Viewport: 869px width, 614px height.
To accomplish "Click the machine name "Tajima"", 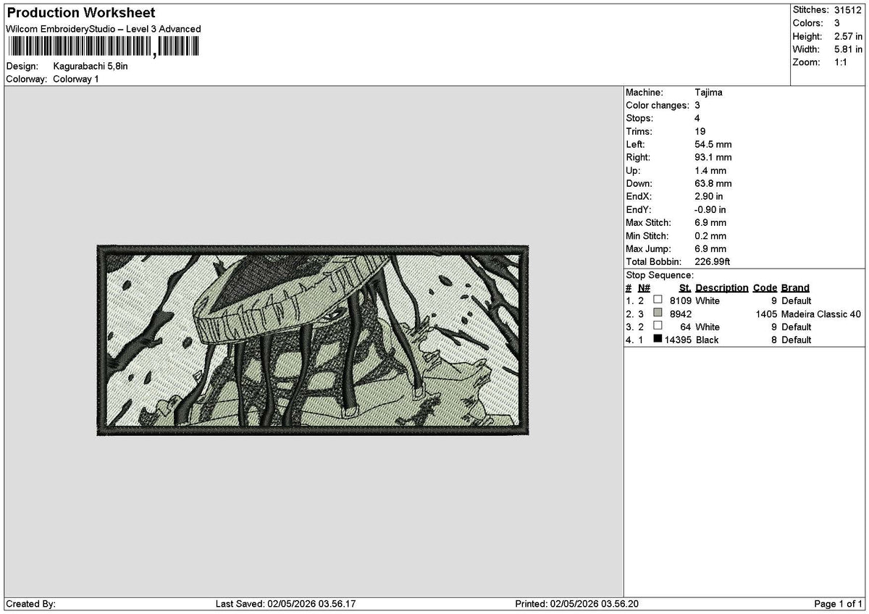I will pos(708,92).
